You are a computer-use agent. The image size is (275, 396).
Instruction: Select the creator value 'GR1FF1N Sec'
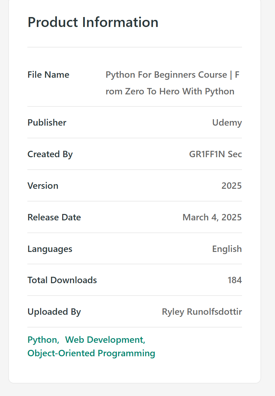[216, 154]
